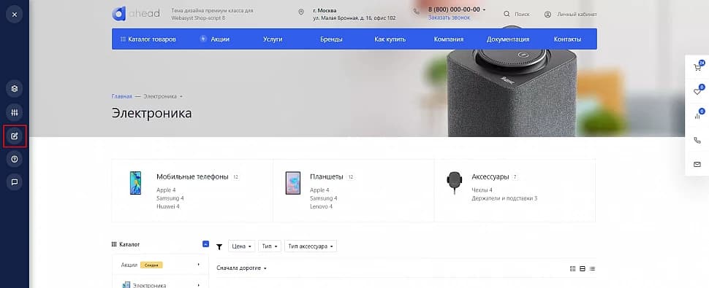Image resolution: width=709 pixels, height=288 pixels.
Task: Click the Электроника category icon in catalog
Action: (126, 285)
